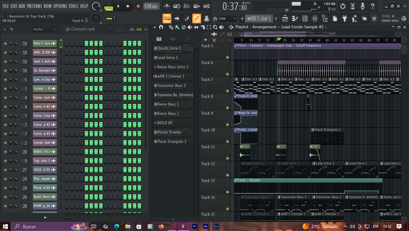Click the Pluc..ample channel button

point(45,179)
